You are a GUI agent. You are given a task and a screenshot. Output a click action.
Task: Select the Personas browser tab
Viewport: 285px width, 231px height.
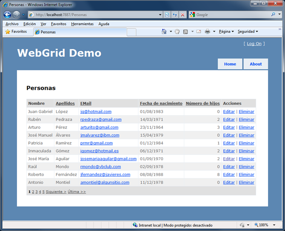tap(80, 32)
